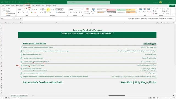Switch to the Data tab
Image resolution: width=176 pixels, height=99 pixels.
coord(33,6)
